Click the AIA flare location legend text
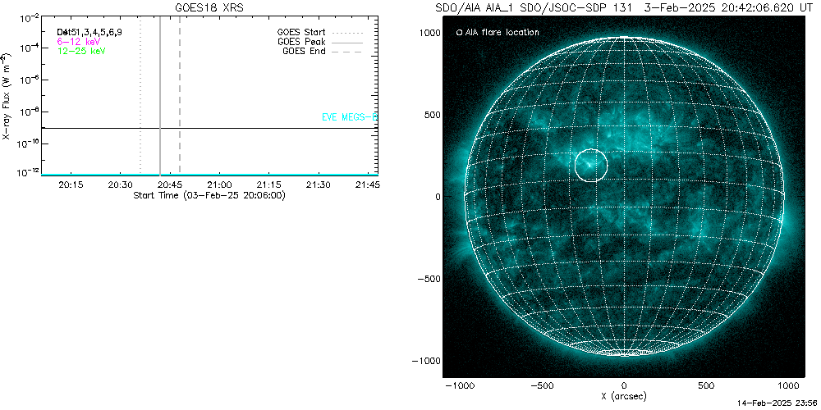The height and width of the screenshot is (410, 821). pyautogui.click(x=501, y=33)
